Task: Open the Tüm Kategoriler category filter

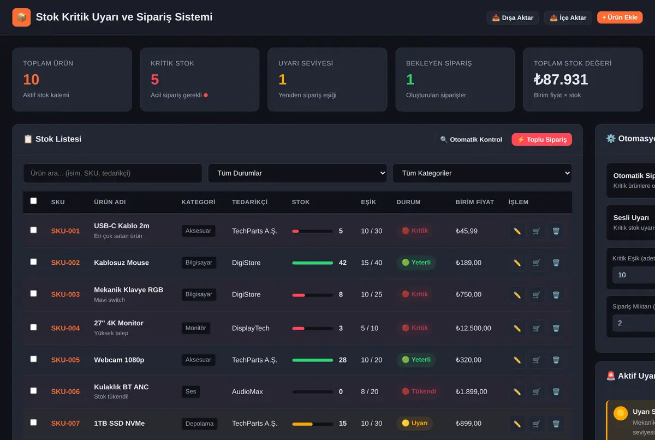Action: 482,173
